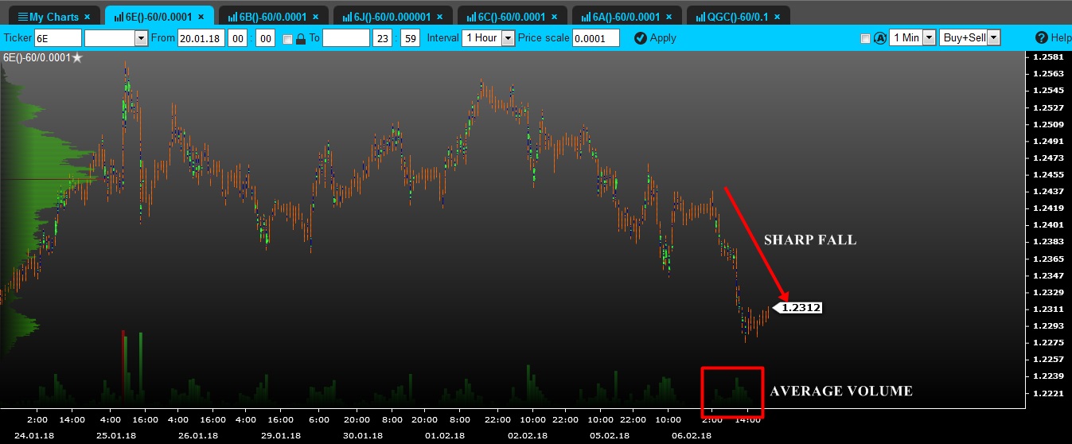The height and width of the screenshot is (444, 1072).
Task: Close the 6B()-60/0.0001 tab
Action: (x=315, y=17)
